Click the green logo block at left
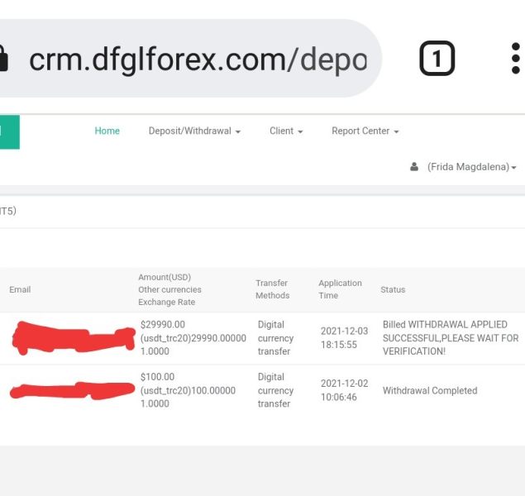Viewport: 525px width, 496px height. click(x=10, y=132)
